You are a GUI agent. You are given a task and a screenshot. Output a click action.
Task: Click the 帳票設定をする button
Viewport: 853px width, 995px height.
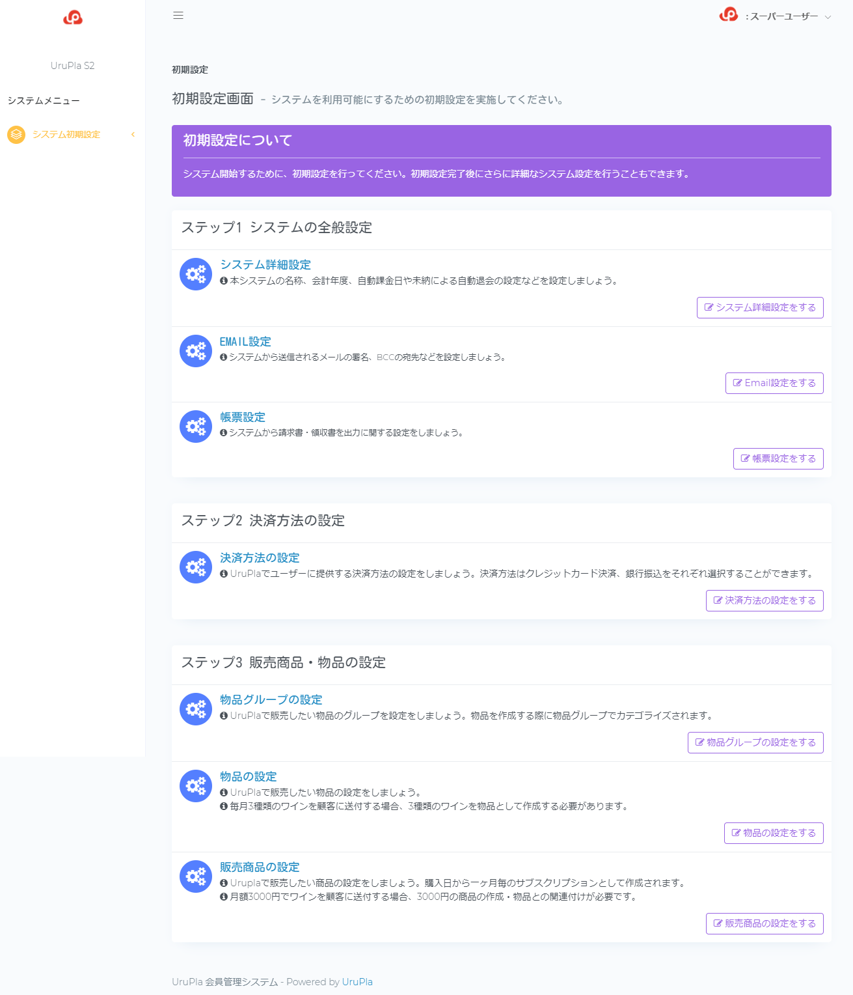click(x=778, y=458)
